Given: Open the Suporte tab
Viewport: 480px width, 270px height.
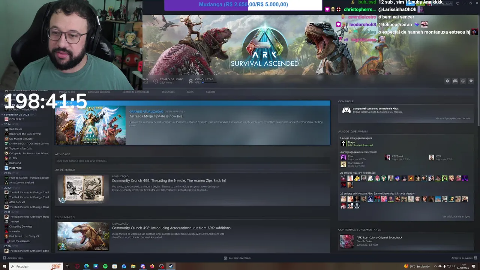Looking at the screenshot, I should 211,92.
